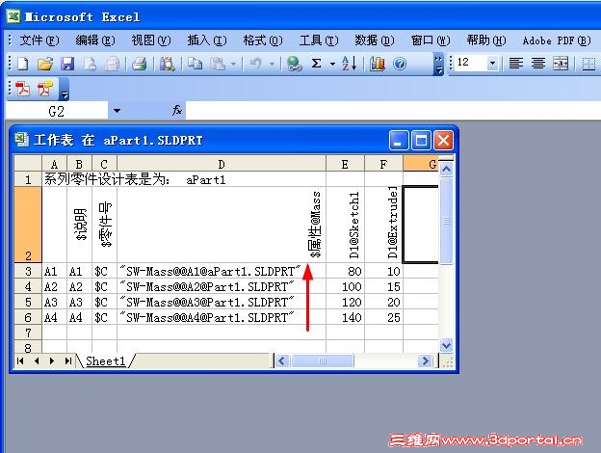Open the font size 12 dropdown
The height and width of the screenshot is (453, 601).
492,63
